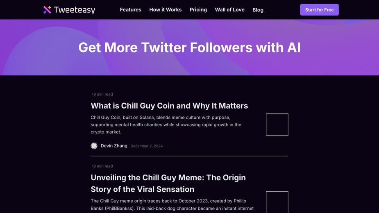Viewport: 379px width, 213px height.
Task: Click the Tweeteasy brand name text
Action: point(75,10)
